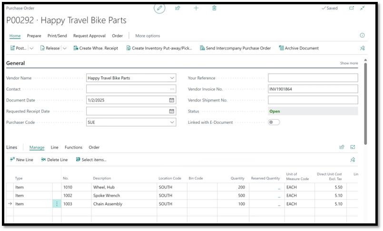Select the Manage tab in Lines
Image resolution: width=383 pixels, height=231 pixels.
[37, 147]
